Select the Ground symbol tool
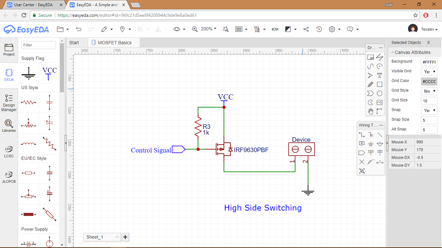This screenshot has height=248, width=442. [371, 143]
